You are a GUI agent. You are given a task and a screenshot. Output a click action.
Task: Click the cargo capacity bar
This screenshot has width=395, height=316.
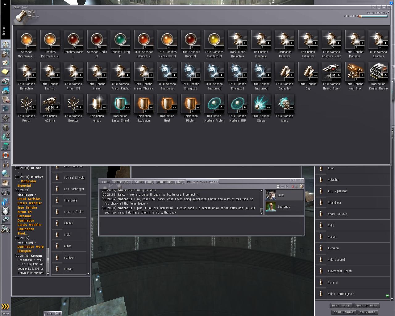[x=373, y=16]
